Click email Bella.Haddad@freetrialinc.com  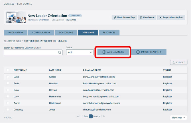100,84
